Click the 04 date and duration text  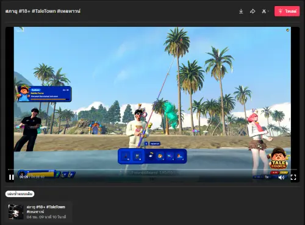[46, 217]
